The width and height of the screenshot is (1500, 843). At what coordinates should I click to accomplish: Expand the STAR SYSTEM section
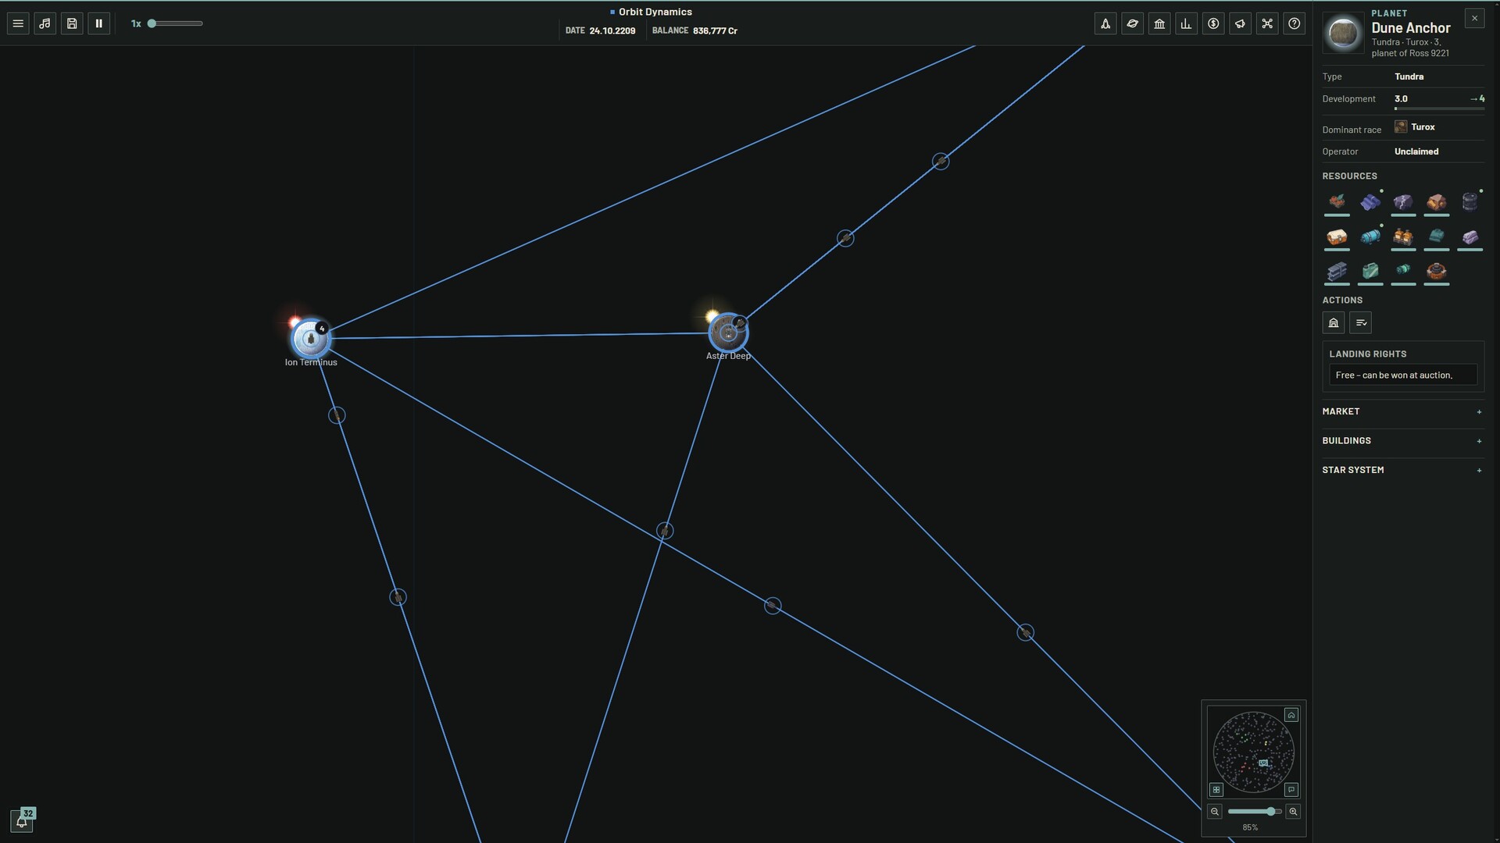point(1402,470)
